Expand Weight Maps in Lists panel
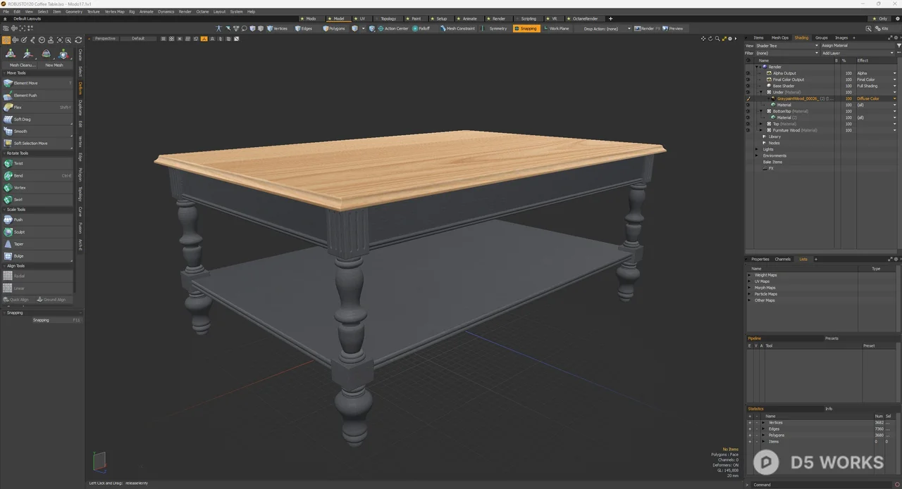The width and height of the screenshot is (902, 489). click(x=750, y=275)
